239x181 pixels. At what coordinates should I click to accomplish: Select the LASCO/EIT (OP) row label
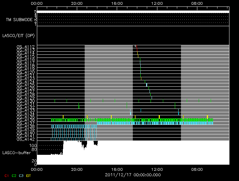pyautogui.click(x=18, y=36)
